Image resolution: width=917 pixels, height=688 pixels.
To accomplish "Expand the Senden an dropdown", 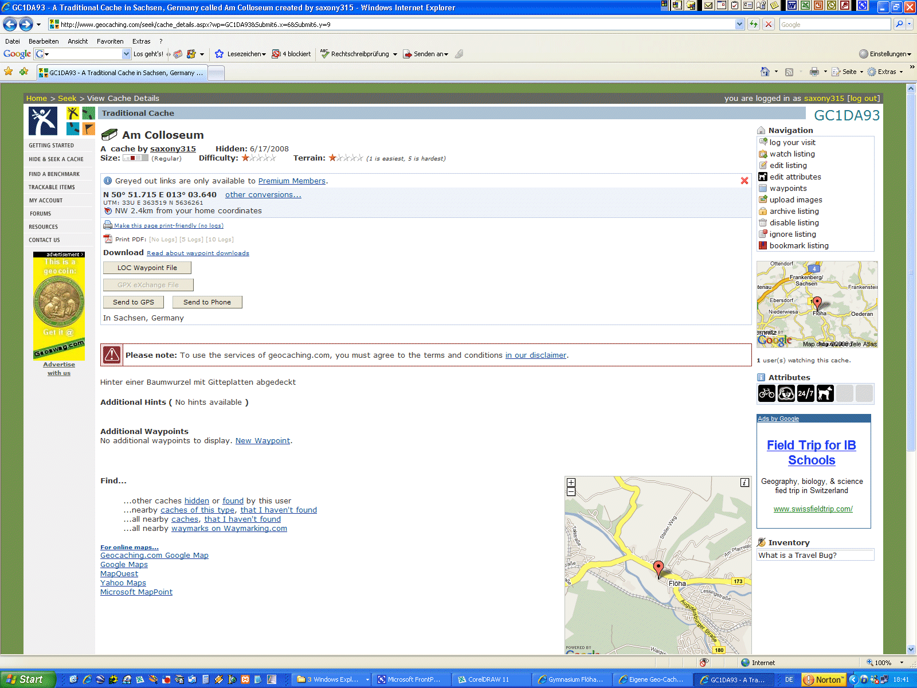I will point(446,54).
